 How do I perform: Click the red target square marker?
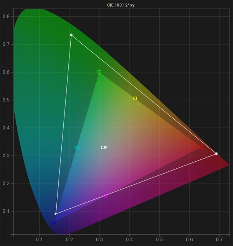pos(201,147)
